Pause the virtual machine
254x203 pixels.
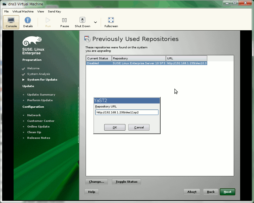[x=65, y=22]
